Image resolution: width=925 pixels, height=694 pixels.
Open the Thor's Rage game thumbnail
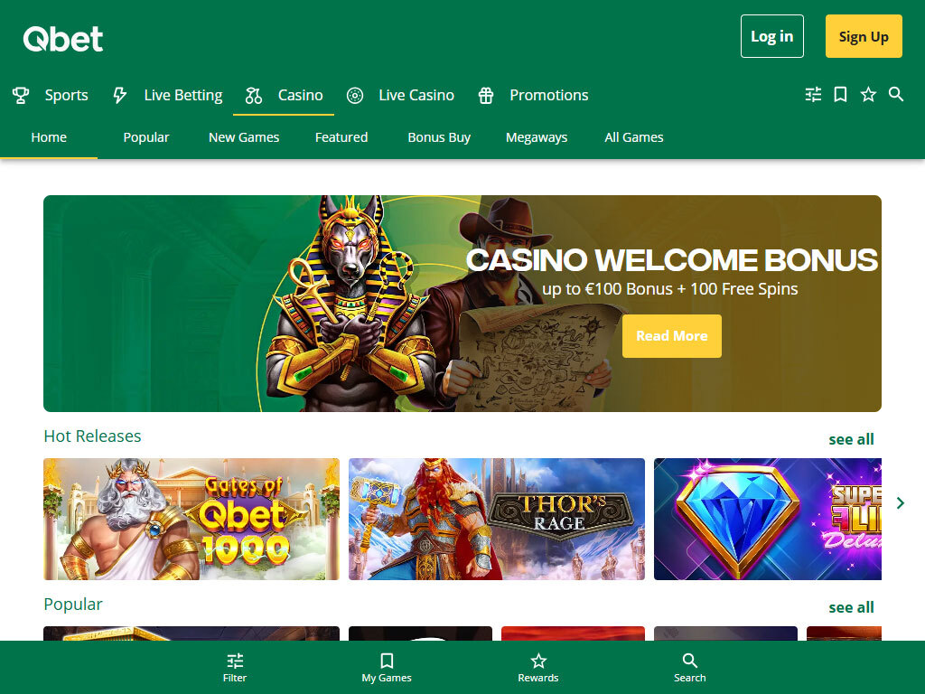pos(496,519)
